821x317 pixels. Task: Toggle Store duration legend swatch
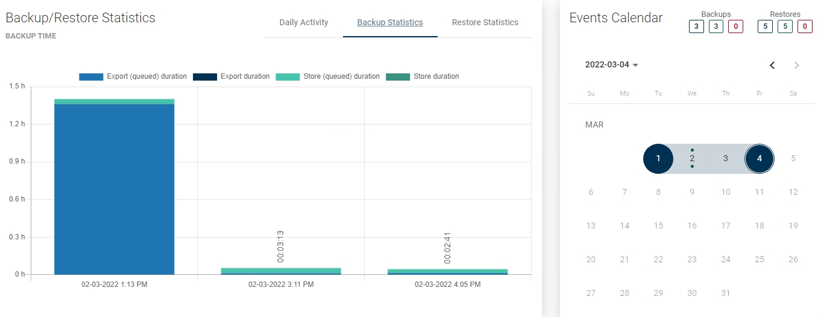(x=398, y=77)
